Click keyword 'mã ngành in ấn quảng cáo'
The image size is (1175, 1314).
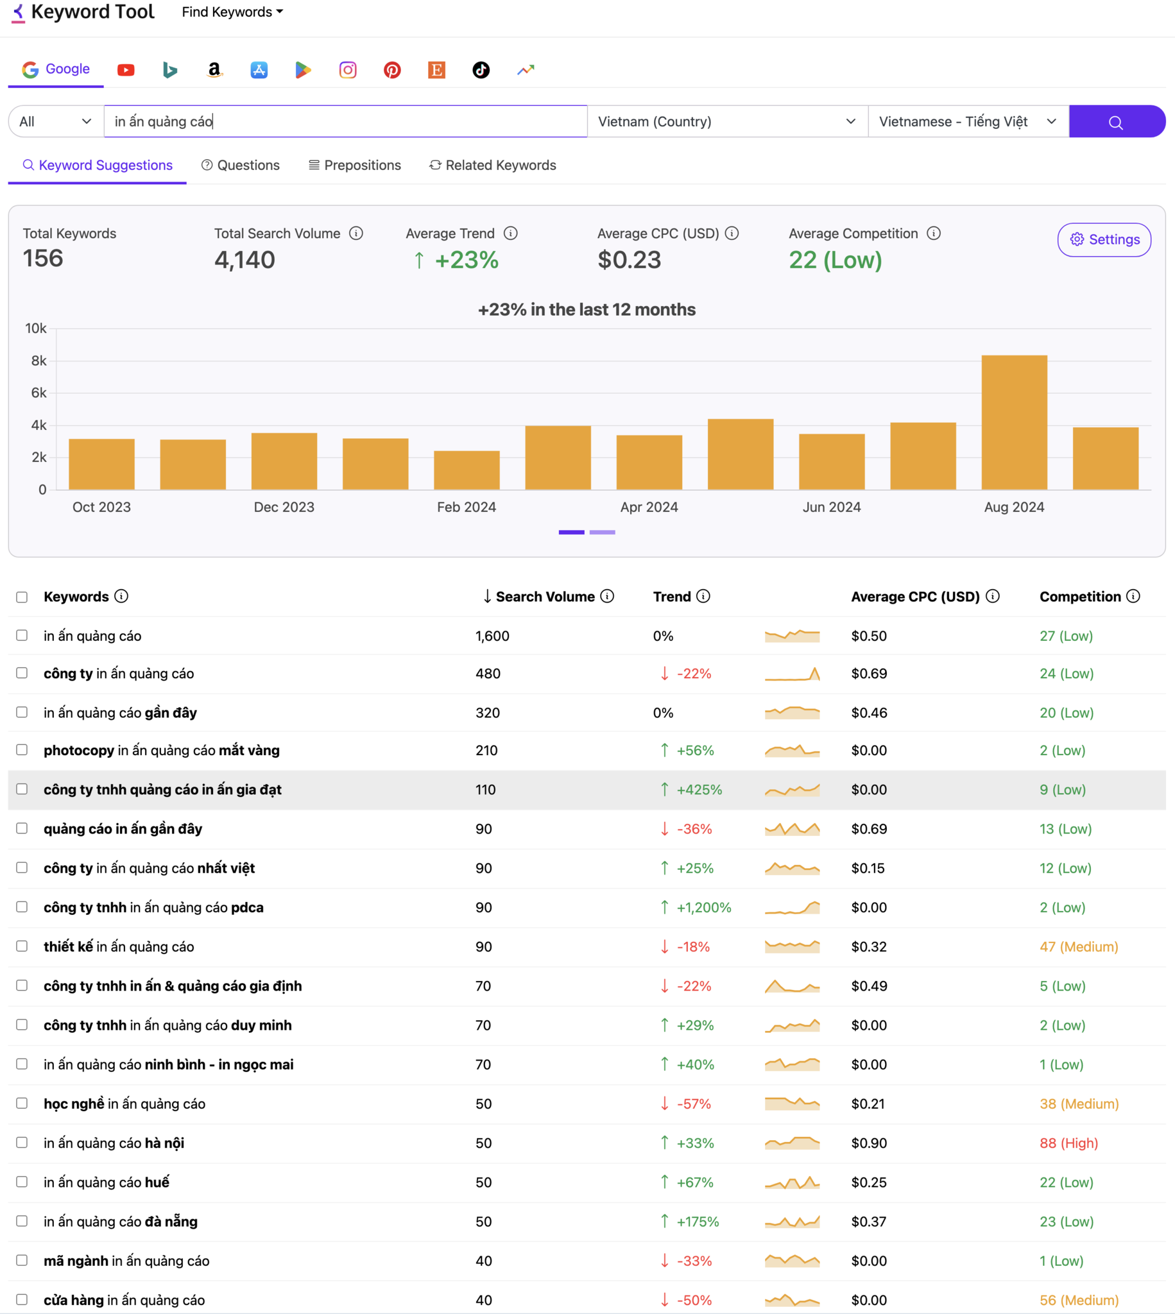[126, 1261]
